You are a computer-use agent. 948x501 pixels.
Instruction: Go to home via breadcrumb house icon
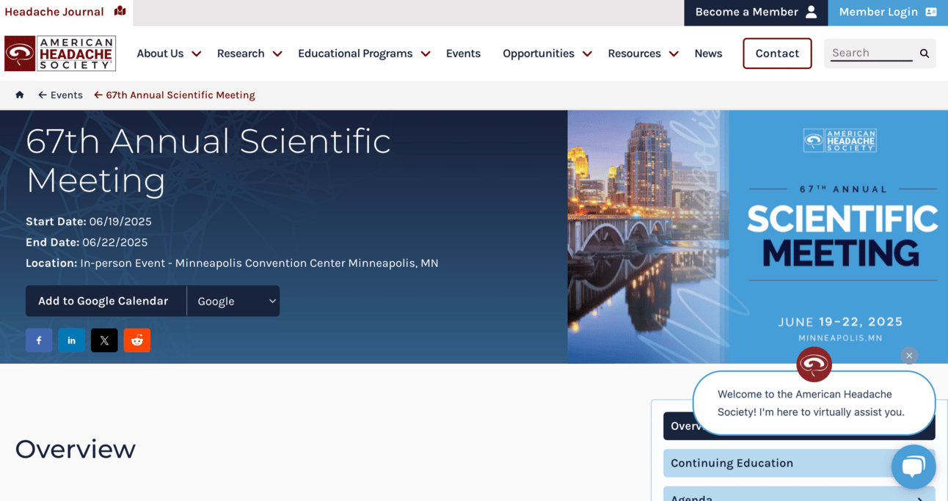tap(20, 95)
